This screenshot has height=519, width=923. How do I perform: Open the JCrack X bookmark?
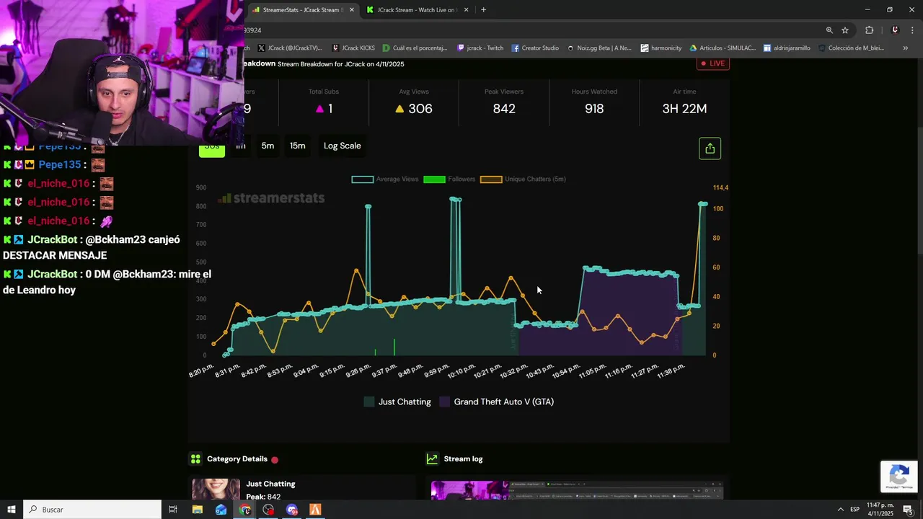pos(289,48)
